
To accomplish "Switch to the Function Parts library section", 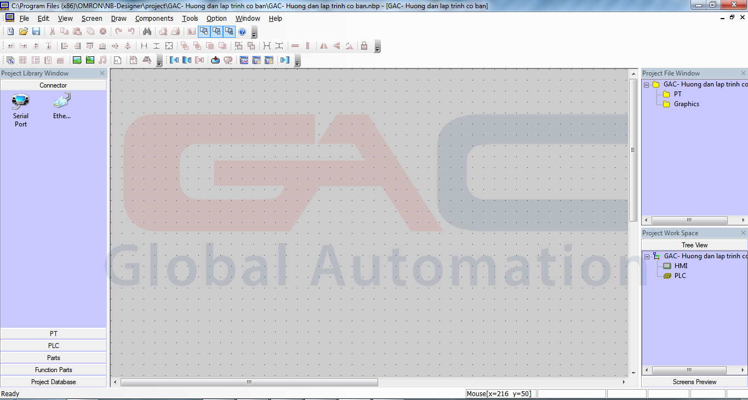I will click(x=54, y=370).
